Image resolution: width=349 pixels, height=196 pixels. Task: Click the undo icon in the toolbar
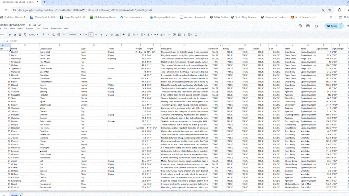pos(10,35)
